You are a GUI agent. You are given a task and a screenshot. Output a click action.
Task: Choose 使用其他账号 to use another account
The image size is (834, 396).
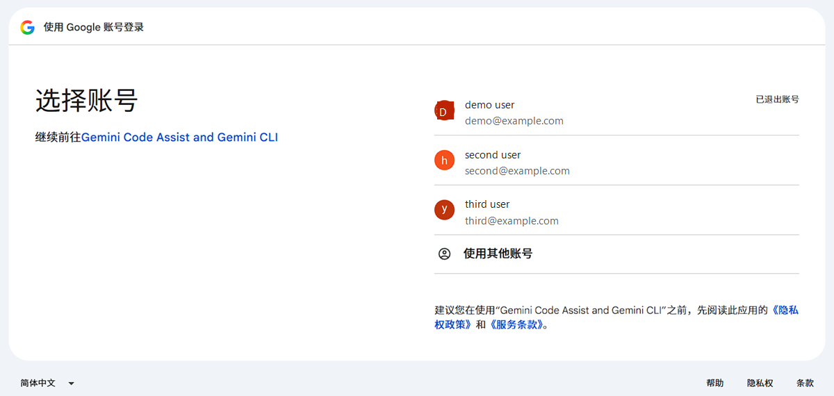point(616,254)
